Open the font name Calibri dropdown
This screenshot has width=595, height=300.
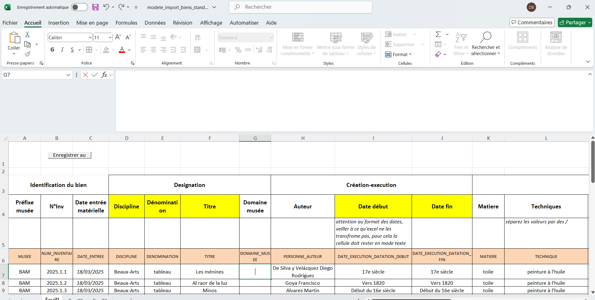pos(90,38)
